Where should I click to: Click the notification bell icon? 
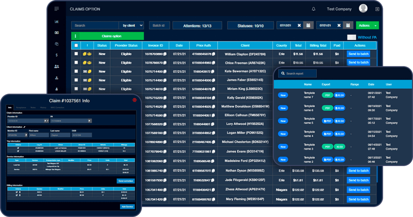point(313,9)
